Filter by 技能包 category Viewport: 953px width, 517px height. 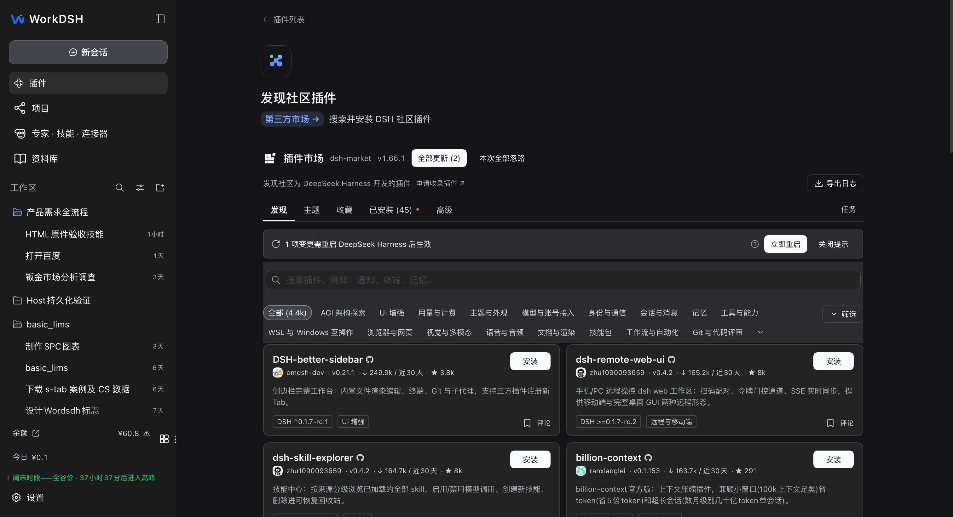[x=600, y=332]
